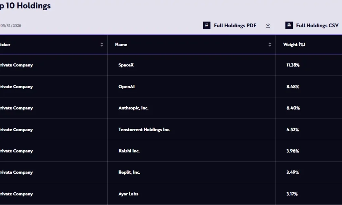Click the 3.96% weight value
This screenshot has width=342, height=205.
[292, 151]
